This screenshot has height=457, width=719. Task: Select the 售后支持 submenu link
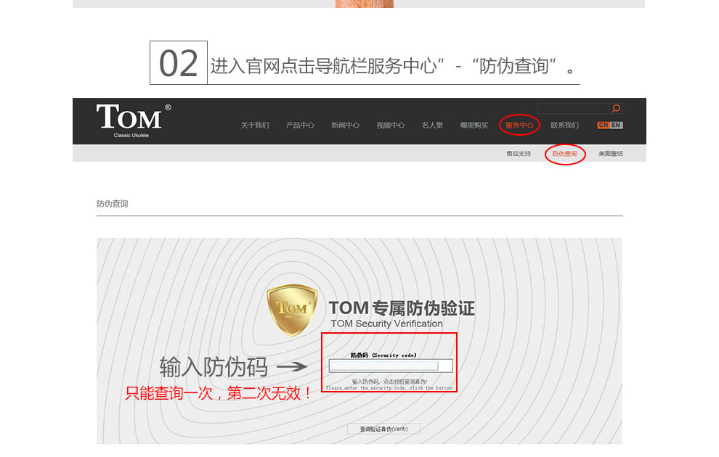[519, 153]
